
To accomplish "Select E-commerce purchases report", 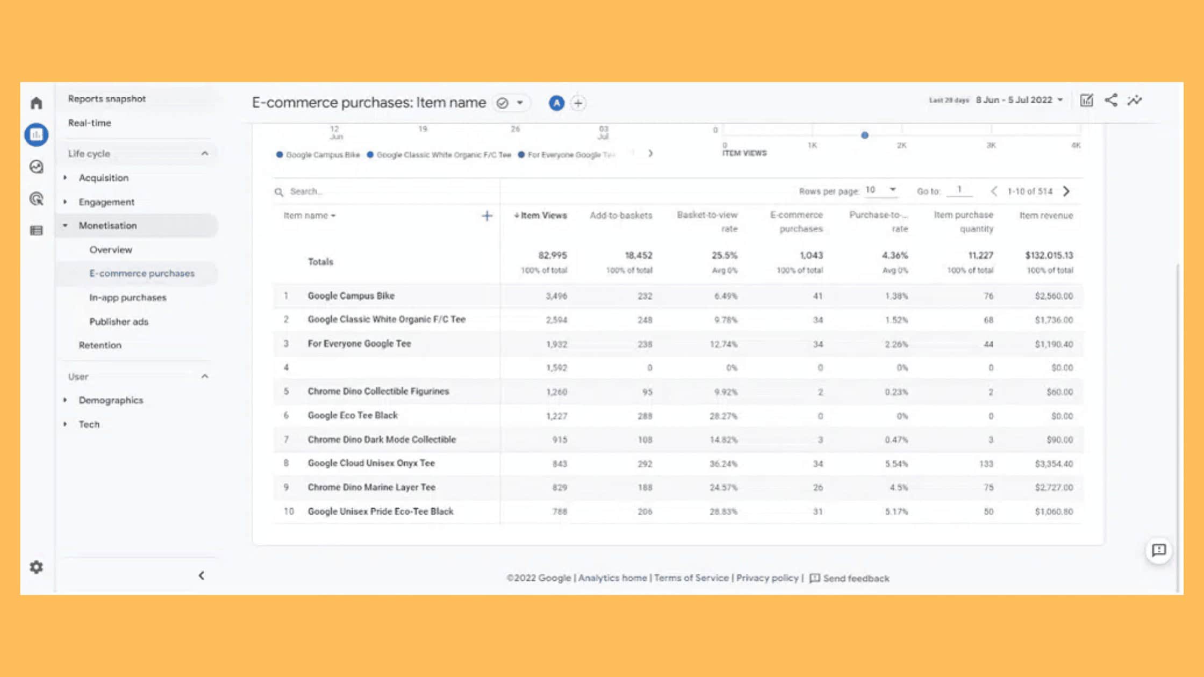I will 142,273.
